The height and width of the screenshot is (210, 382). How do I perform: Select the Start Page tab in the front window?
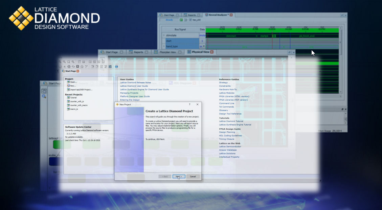point(70,71)
